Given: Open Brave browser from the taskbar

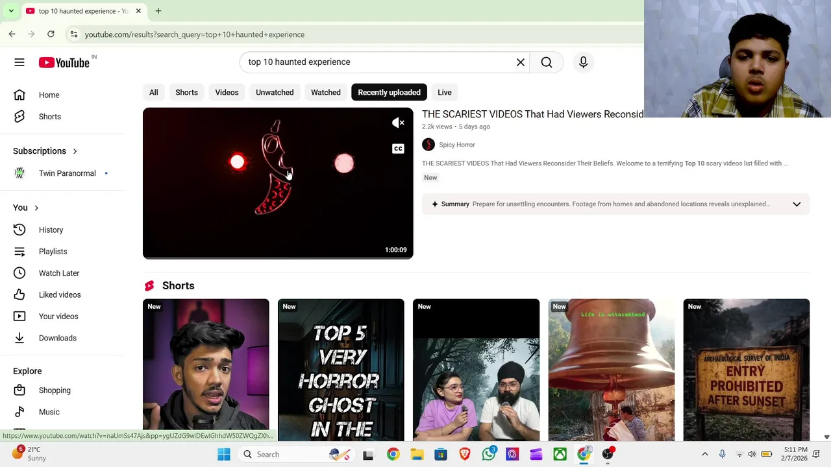Looking at the screenshot, I should coord(465,454).
